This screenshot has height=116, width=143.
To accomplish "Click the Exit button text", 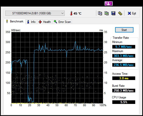I will (134, 13).
